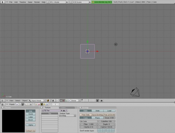
Task: Click the TE:Tex texture name field
Action: click(x=52, y=111)
